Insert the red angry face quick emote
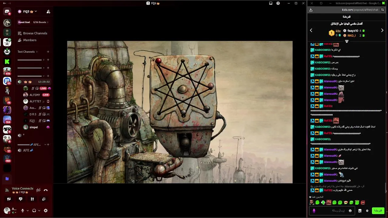The width and height of the screenshot is (388, 218). coord(363,203)
